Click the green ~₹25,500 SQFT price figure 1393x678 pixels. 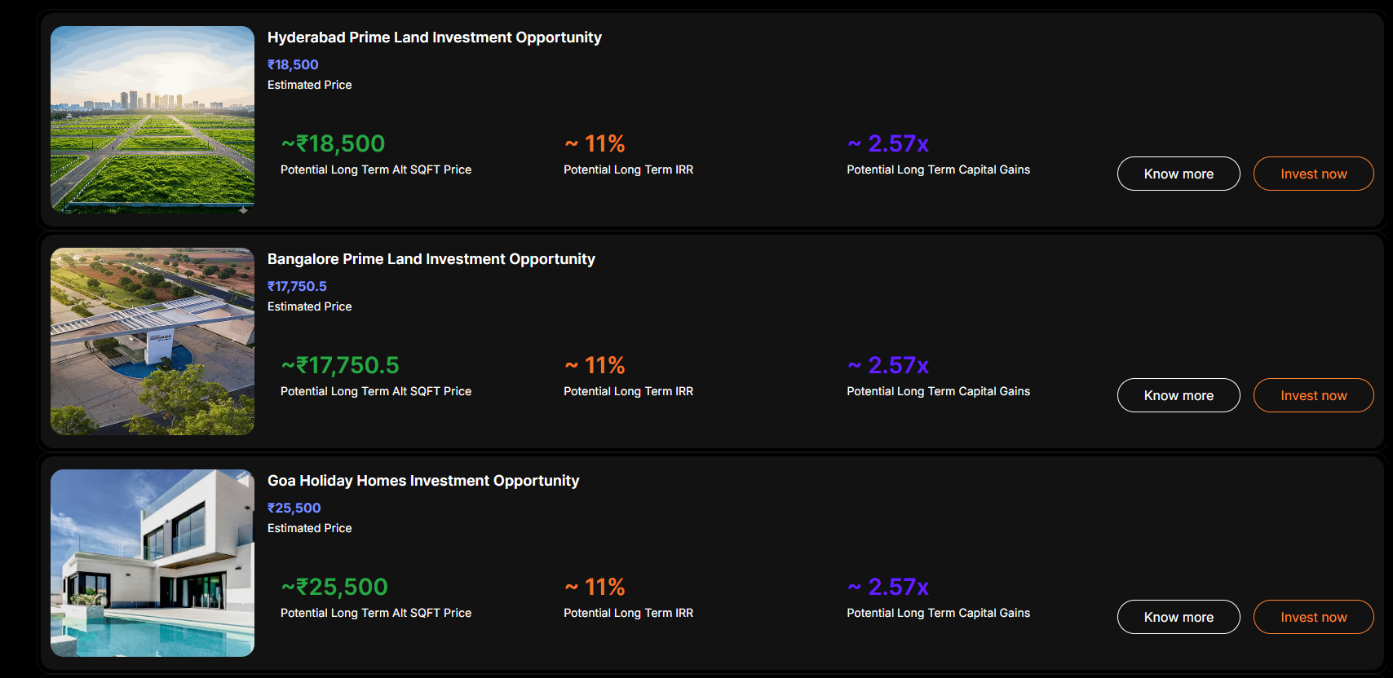(334, 588)
